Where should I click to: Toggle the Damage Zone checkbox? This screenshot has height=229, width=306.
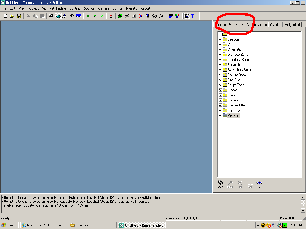(x=221, y=55)
